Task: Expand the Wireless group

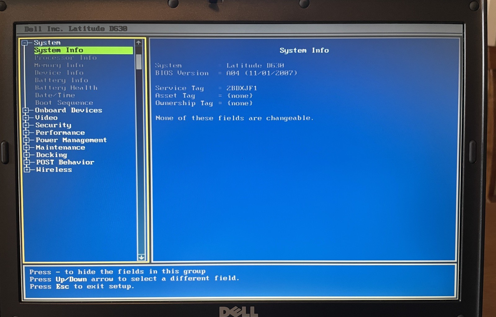Action: click(27, 170)
